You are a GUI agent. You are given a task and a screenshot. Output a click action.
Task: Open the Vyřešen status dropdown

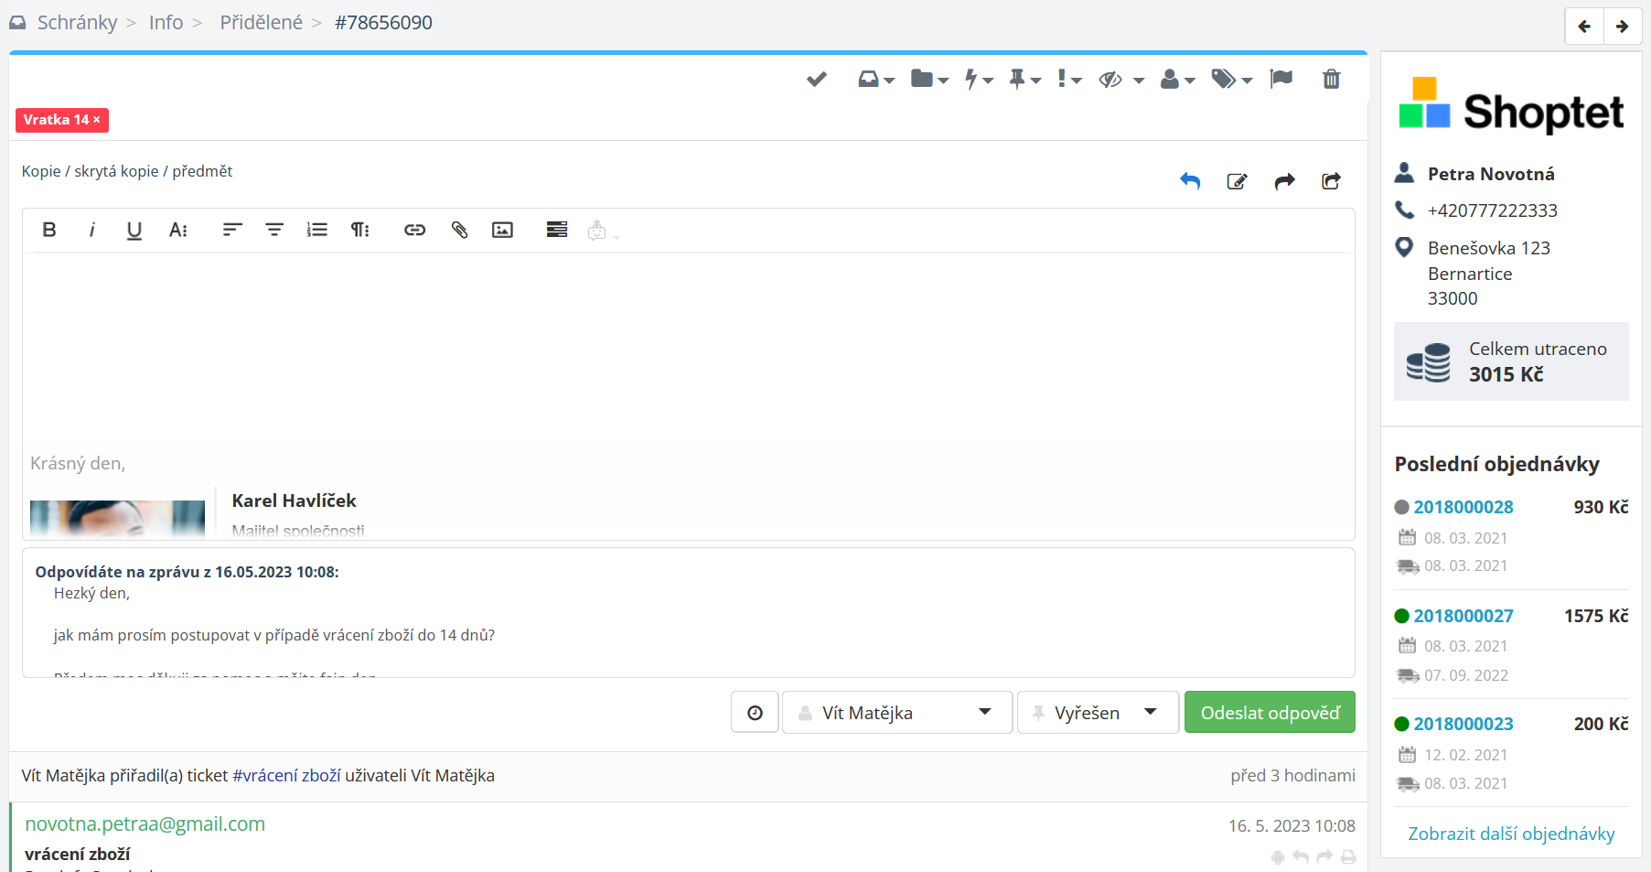(1098, 713)
